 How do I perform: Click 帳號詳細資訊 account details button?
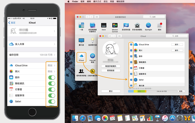[x=111, y=66]
